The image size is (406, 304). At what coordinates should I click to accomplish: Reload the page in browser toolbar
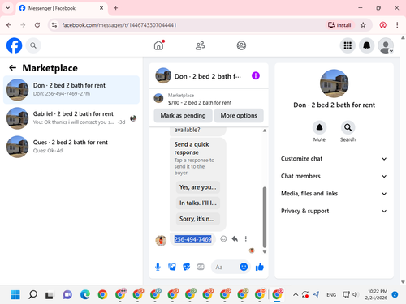(37, 25)
